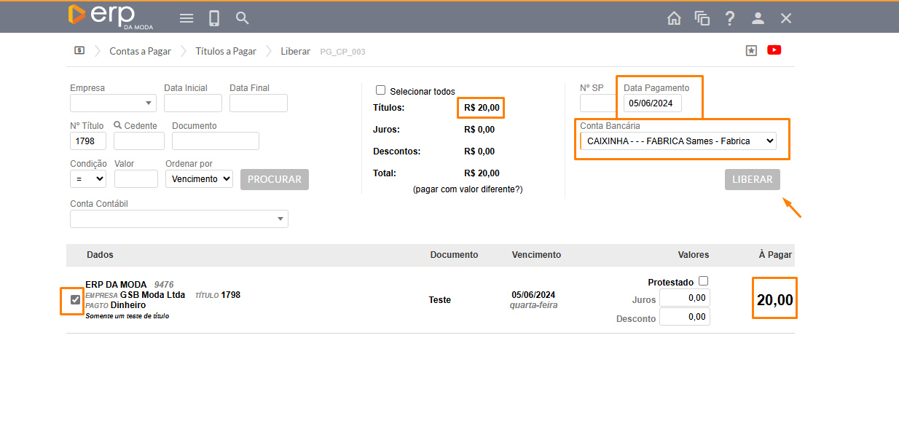Expand the Empresa dropdown

point(113,103)
